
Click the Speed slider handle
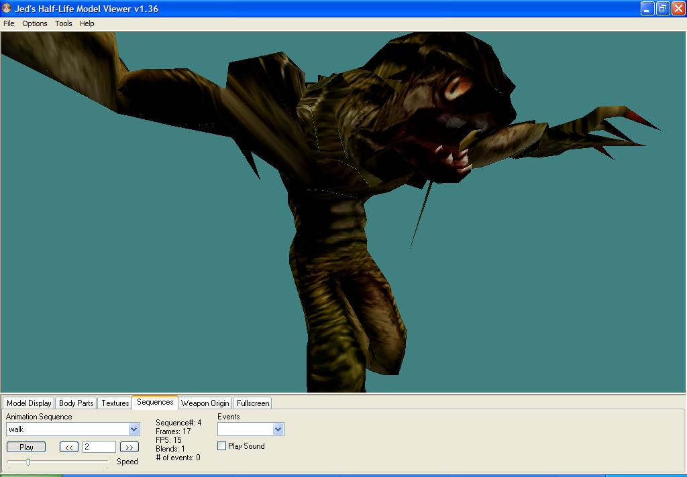pos(28,462)
